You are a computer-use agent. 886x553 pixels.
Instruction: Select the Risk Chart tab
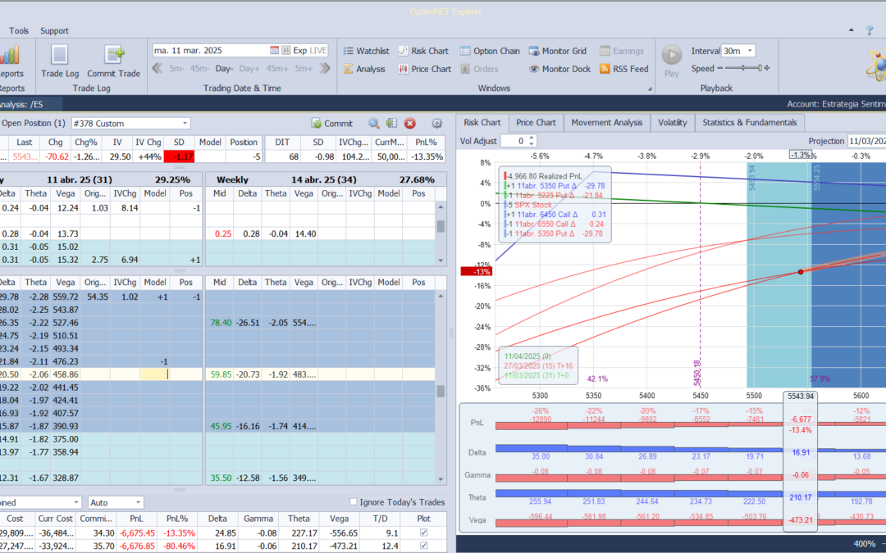point(482,122)
